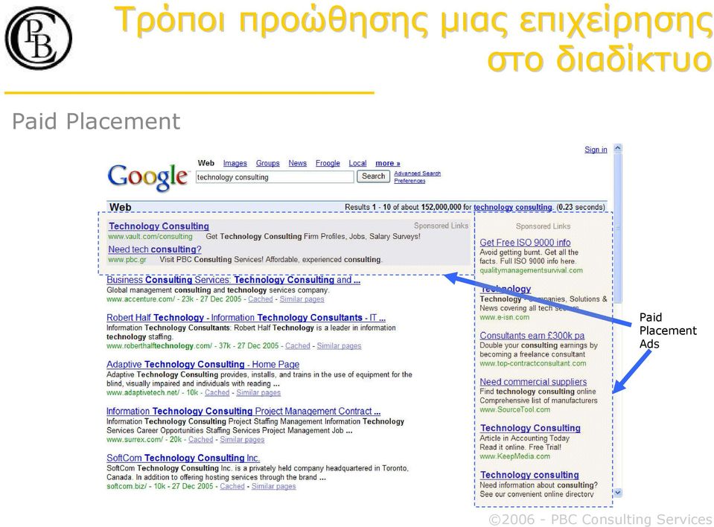Viewport: 714px width, 527px height.
Task: Click the scrollbar up arrow
Action: click(x=618, y=148)
